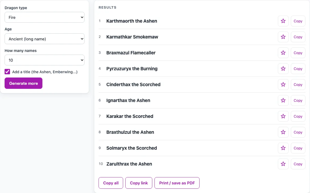Click star for Zarulthrax the Ashen
310x193 pixels.
pyautogui.click(x=283, y=164)
